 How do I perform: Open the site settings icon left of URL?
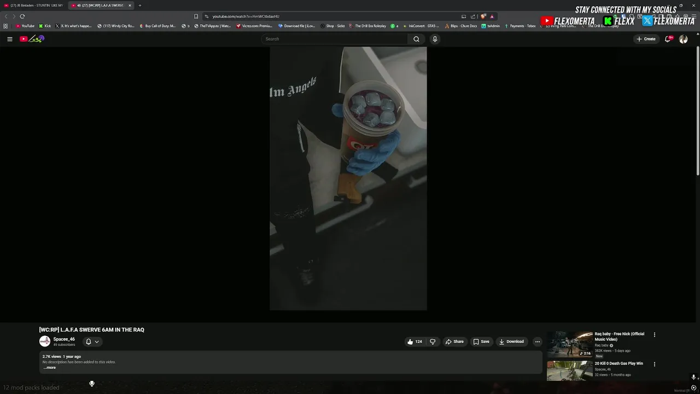pyautogui.click(x=207, y=16)
